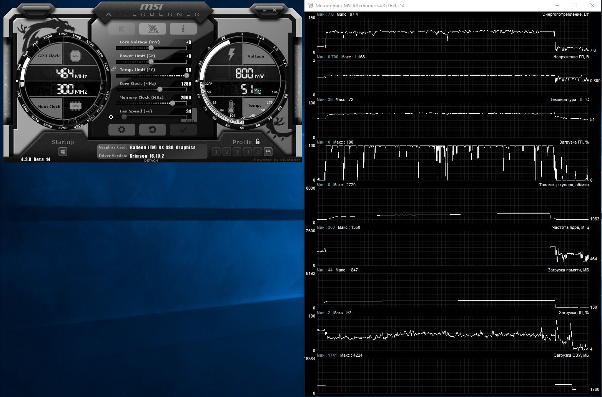Viewport: 602px width, 397px height.
Task: Open the information panel with the i button
Action: click(183, 29)
